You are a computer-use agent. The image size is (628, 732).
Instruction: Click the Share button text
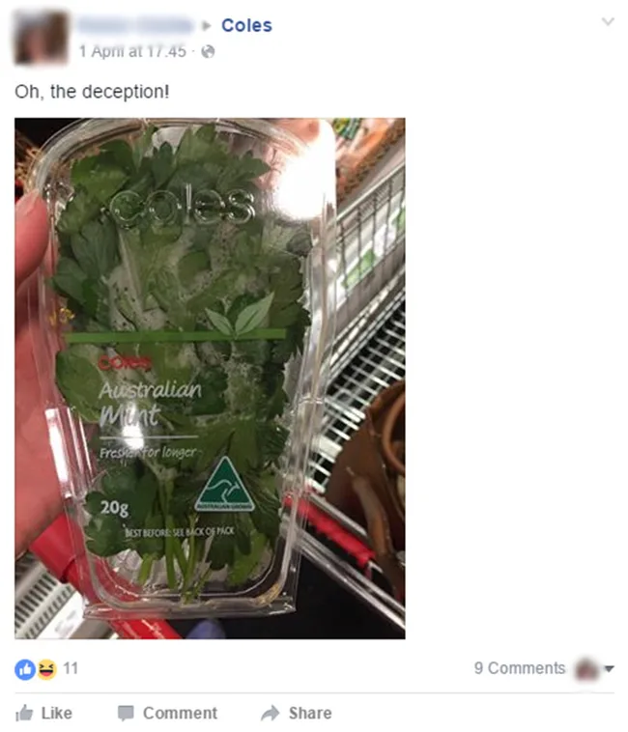[310, 713]
